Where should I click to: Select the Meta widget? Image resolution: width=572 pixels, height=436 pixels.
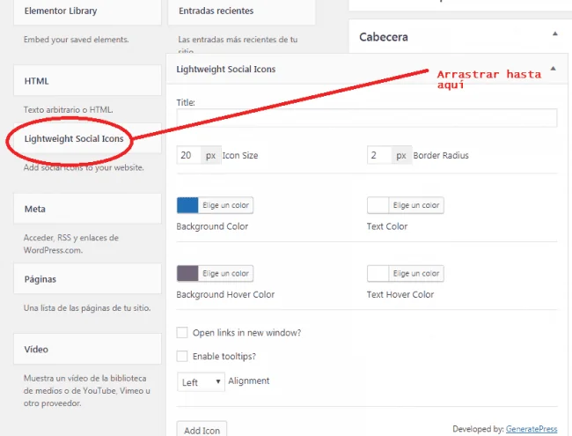coord(87,209)
